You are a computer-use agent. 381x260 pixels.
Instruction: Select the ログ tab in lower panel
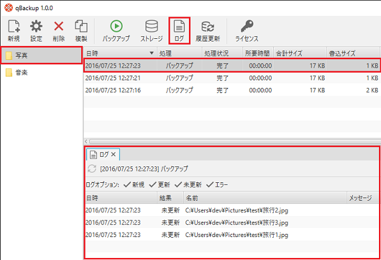[103, 154]
